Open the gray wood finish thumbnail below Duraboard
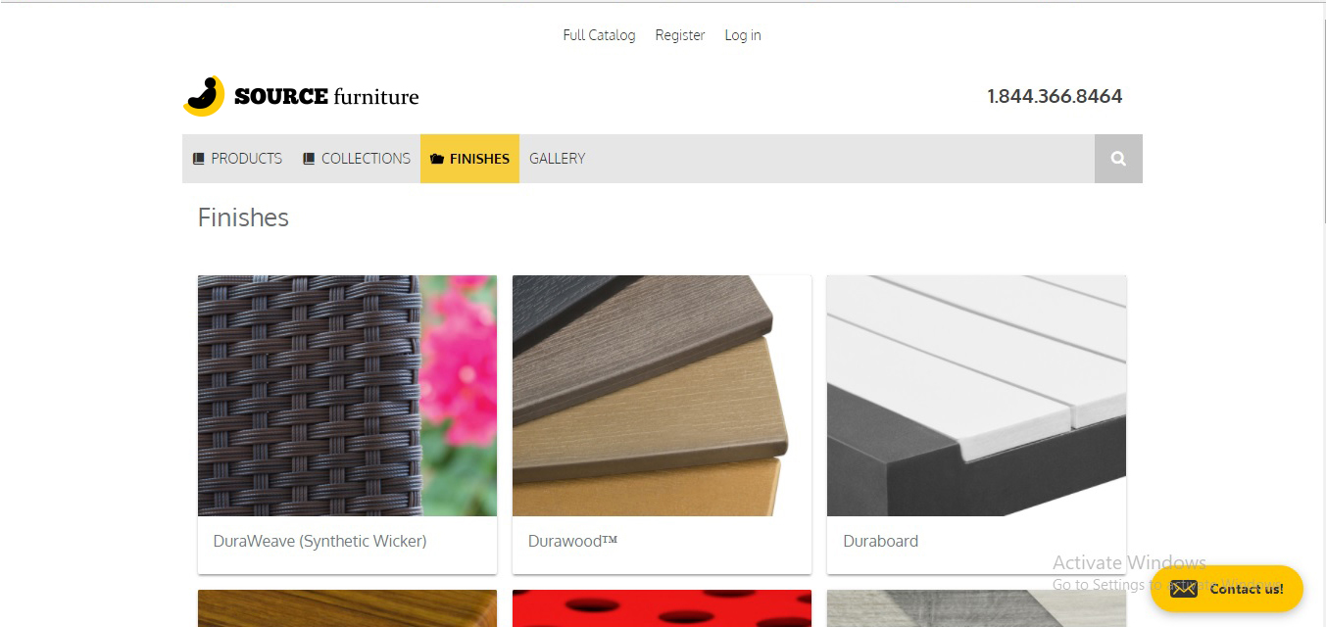1326x627 pixels. (976, 608)
